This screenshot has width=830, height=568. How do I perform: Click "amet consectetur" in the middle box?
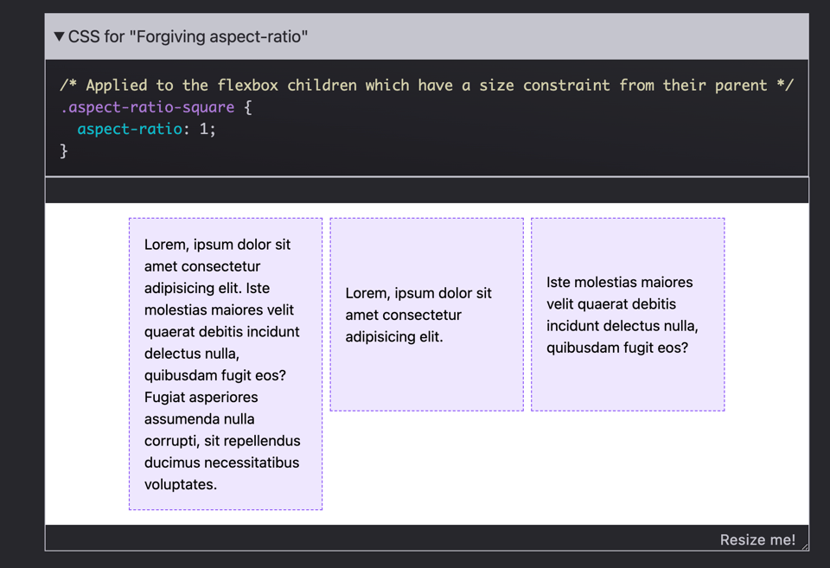403,315
